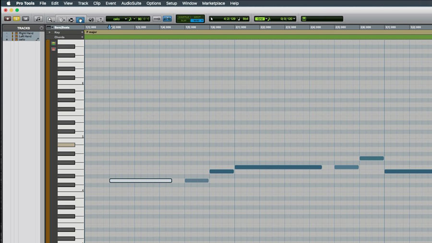Click the note velocity value 80
The height and width of the screenshot is (243, 432).
coord(140,19)
